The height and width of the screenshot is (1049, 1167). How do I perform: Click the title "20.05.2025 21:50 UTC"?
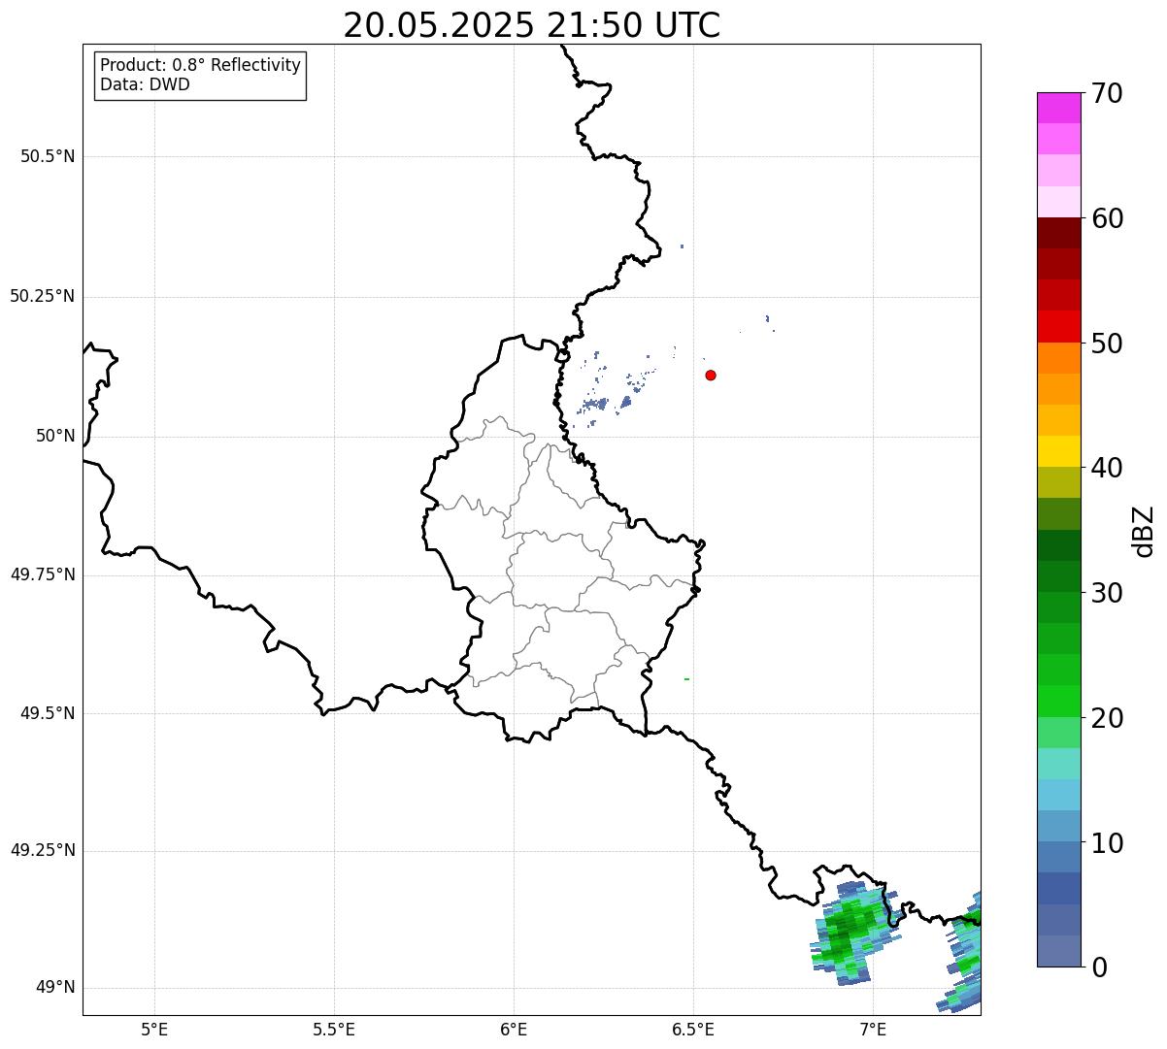[x=532, y=25]
